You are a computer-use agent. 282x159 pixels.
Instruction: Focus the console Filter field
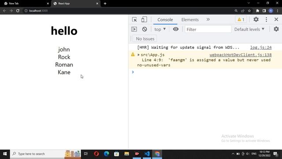(208, 29)
